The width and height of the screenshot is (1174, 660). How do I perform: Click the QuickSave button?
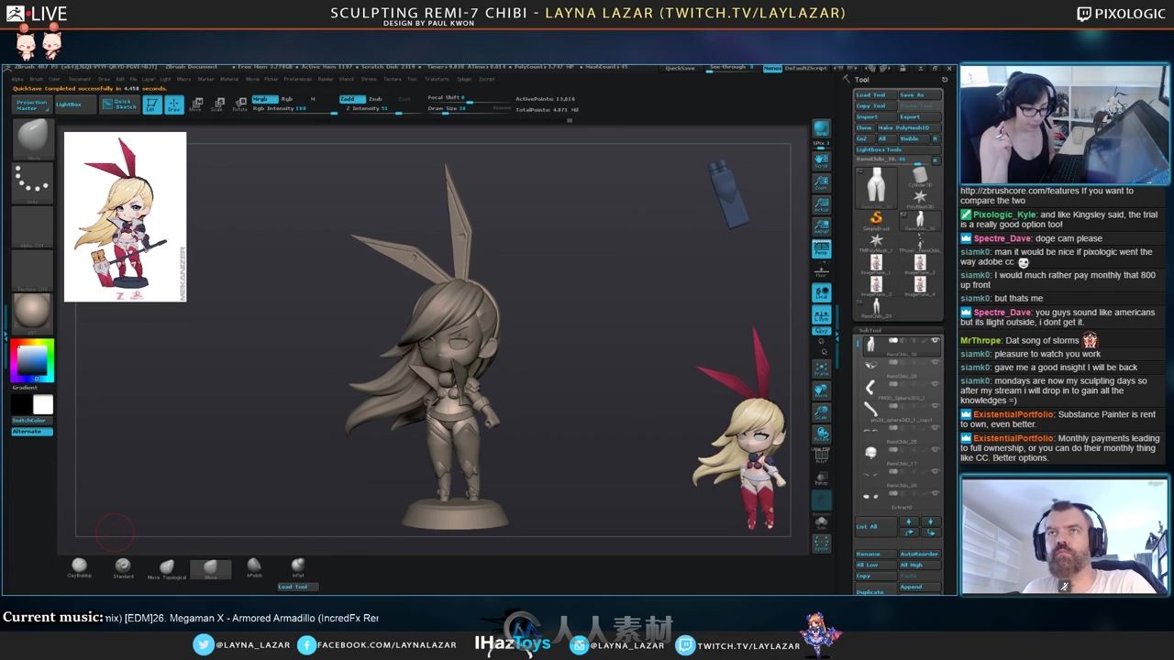pyautogui.click(x=680, y=68)
